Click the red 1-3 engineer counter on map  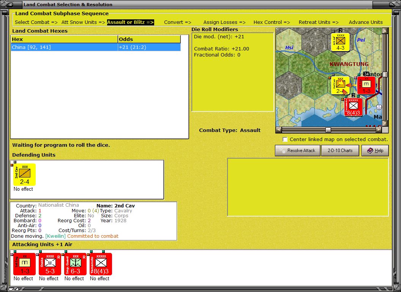366,86
